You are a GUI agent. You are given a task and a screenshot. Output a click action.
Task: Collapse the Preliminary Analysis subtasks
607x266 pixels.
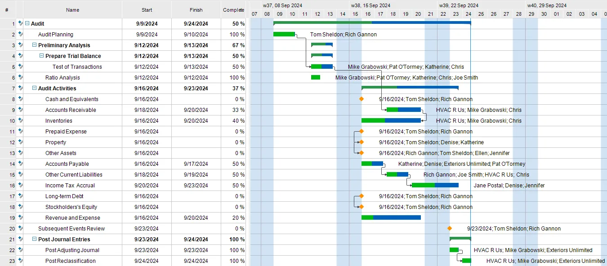tap(34, 45)
